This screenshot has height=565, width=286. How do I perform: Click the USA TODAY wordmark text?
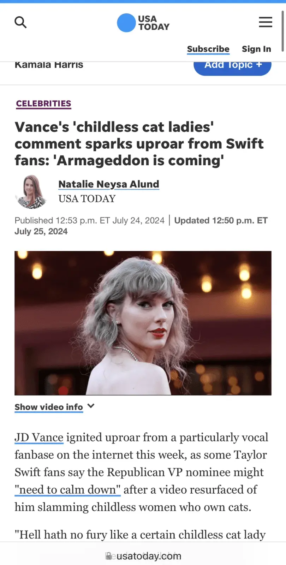pyautogui.click(x=154, y=23)
